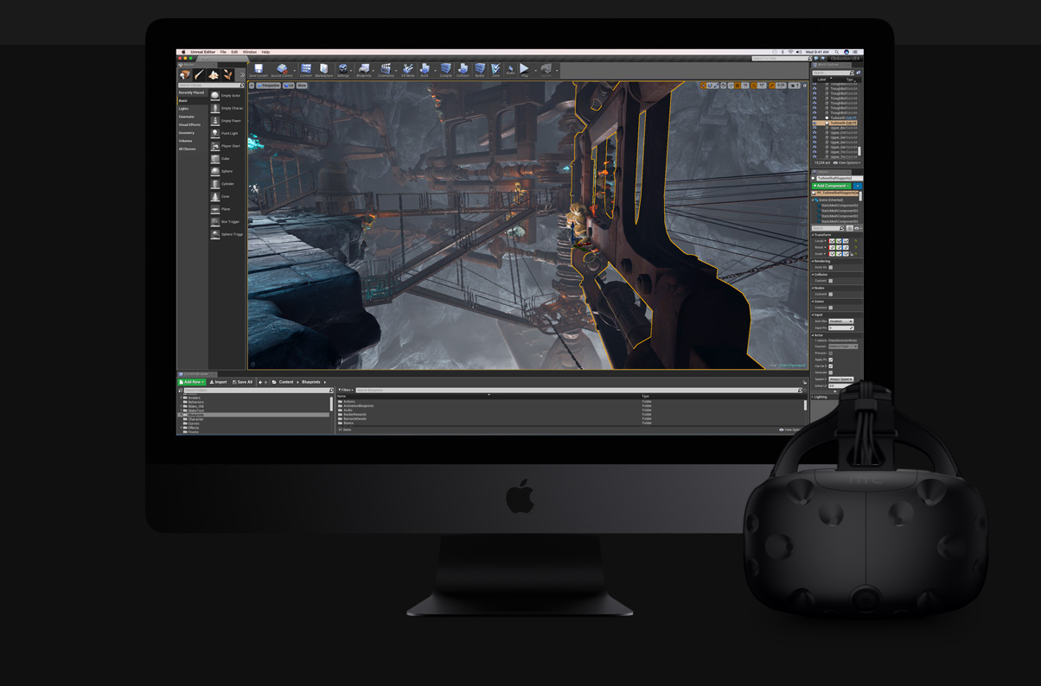Viewport: 1041px width, 686px height.
Task: Open the Content toolbar icon
Action: (305, 70)
